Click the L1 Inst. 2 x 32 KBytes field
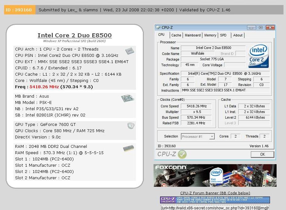286x210 pixels. coord(254,112)
